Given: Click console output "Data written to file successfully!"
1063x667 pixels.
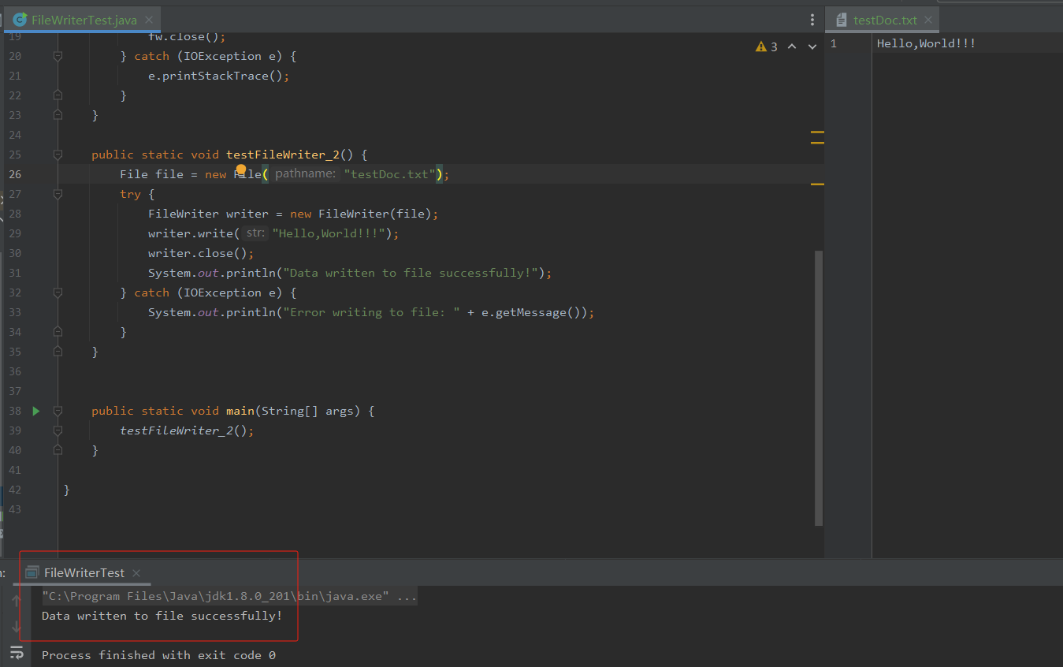Looking at the screenshot, I should click(x=162, y=616).
